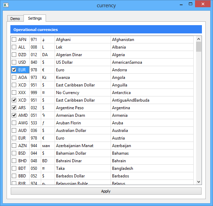Click the application icon in title bar
The width and height of the screenshot is (213, 206).
(x=6, y=5)
